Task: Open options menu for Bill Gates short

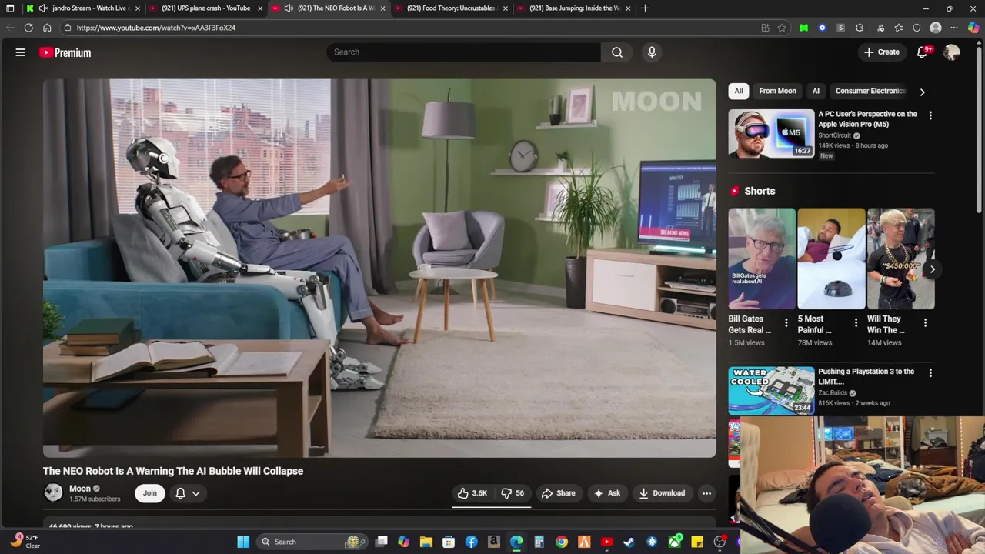Action: point(786,322)
